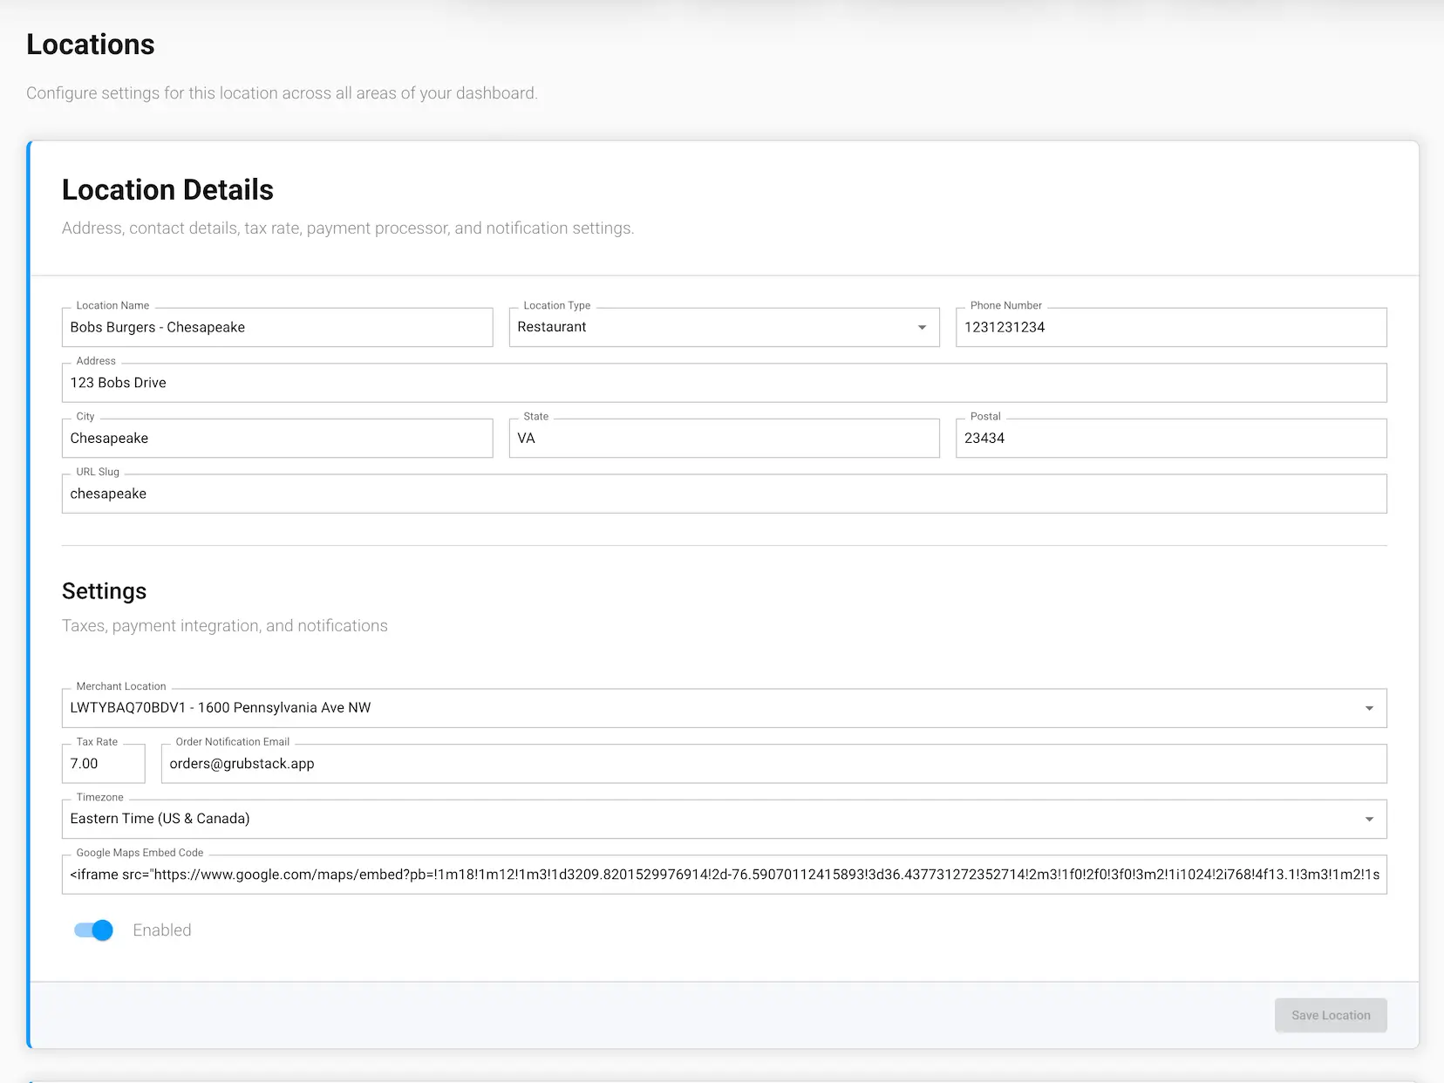Open the Location Type dropdown
1444x1083 pixels.
(724, 327)
